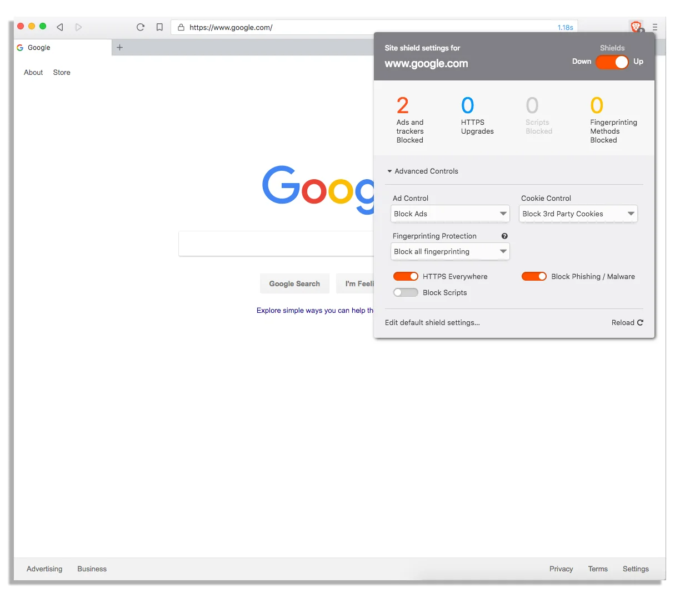The height and width of the screenshot is (598, 680).
Task: Click the About link
Action: [33, 73]
